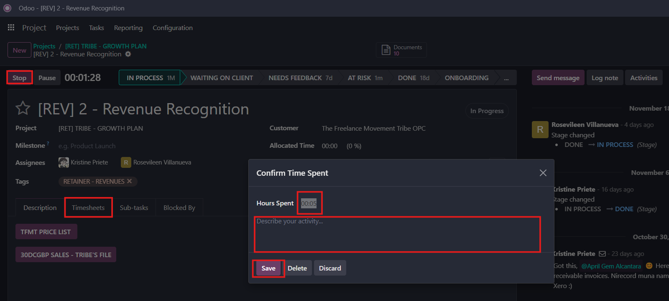Save the time spent entry
The height and width of the screenshot is (301, 669).
pyautogui.click(x=268, y=268)
